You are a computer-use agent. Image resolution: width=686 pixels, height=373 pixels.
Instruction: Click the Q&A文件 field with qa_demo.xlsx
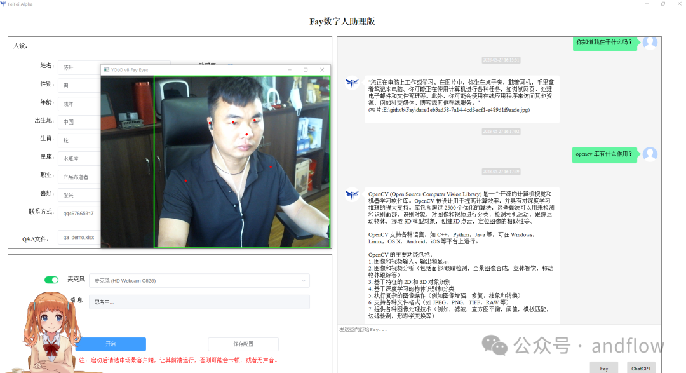tap(79, 237)
